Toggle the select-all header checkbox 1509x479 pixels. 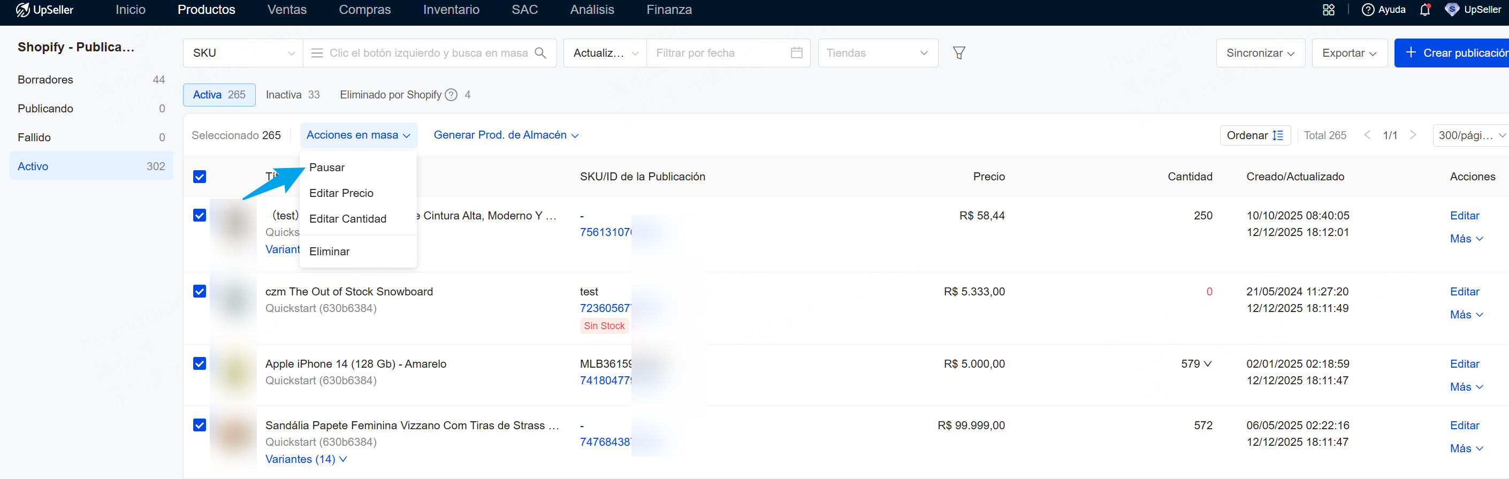click(x=200, y=177)
